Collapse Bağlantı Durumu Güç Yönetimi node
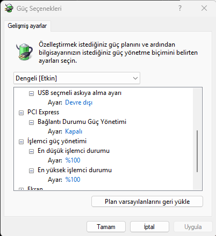The width and height of the screenshot is (216, 236). pyautogui.click(x=31, y=122)
